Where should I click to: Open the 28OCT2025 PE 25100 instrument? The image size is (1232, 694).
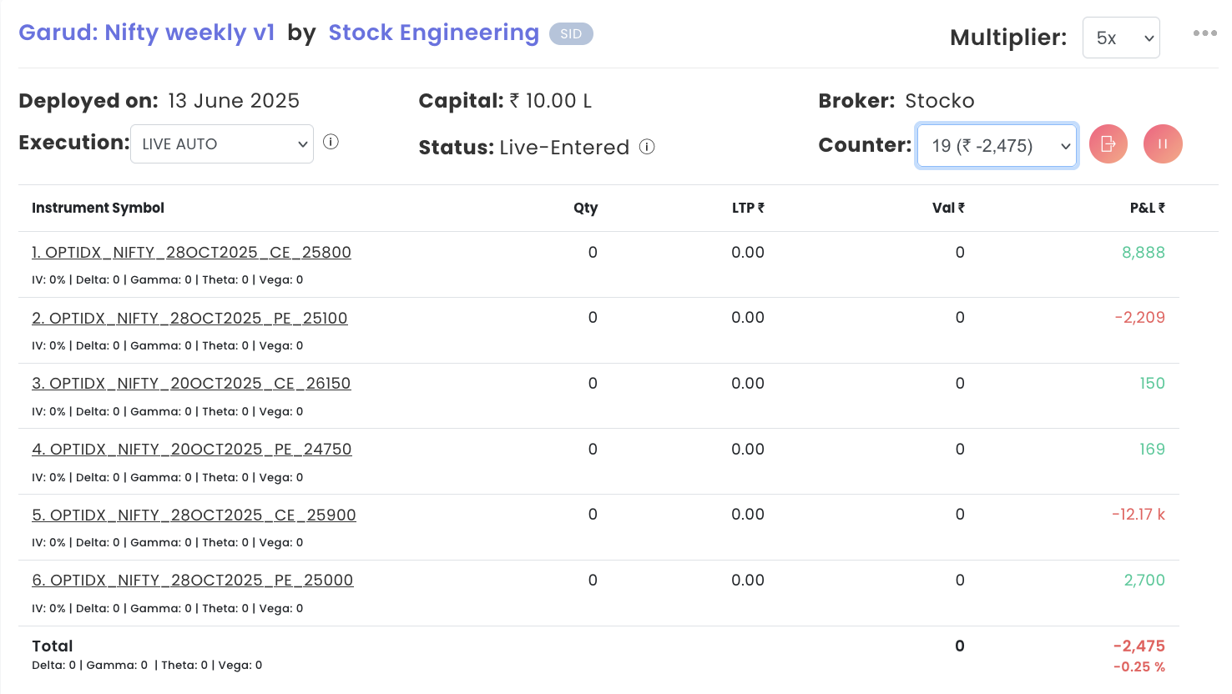coord(189,318)
